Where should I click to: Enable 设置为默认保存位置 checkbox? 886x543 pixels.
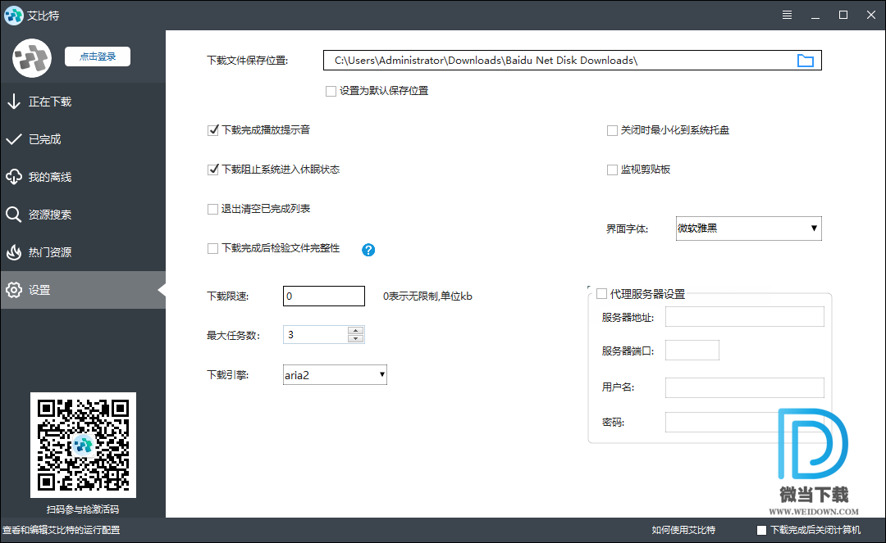coord(331,92)
